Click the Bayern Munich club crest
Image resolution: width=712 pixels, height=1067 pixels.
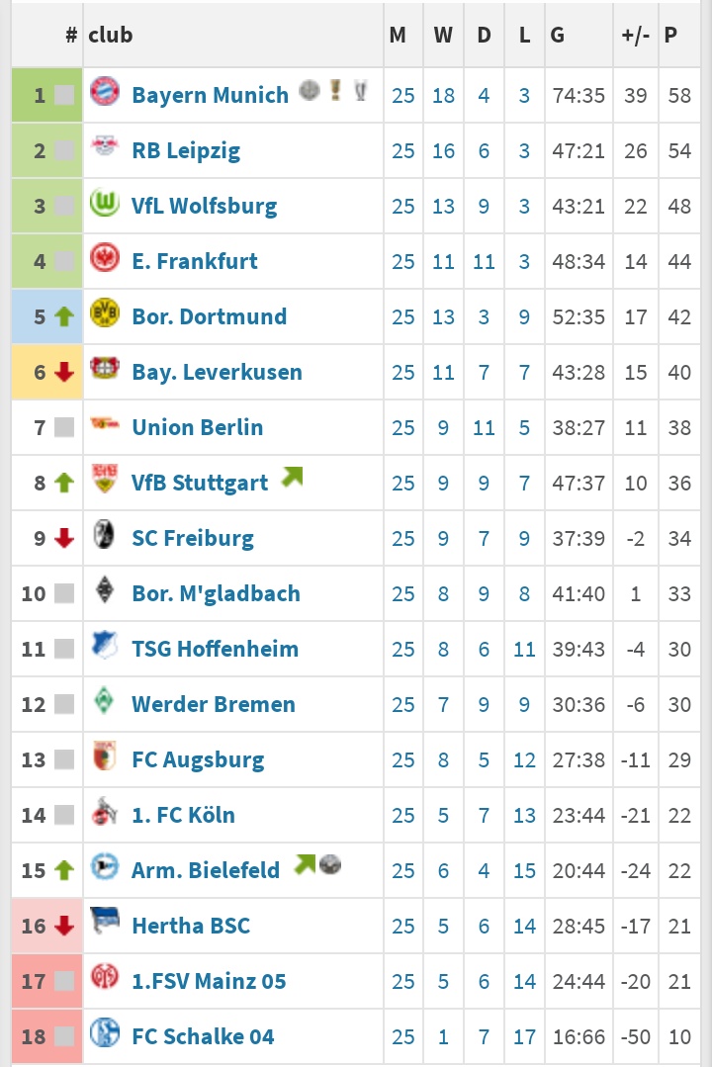point(105,92)
